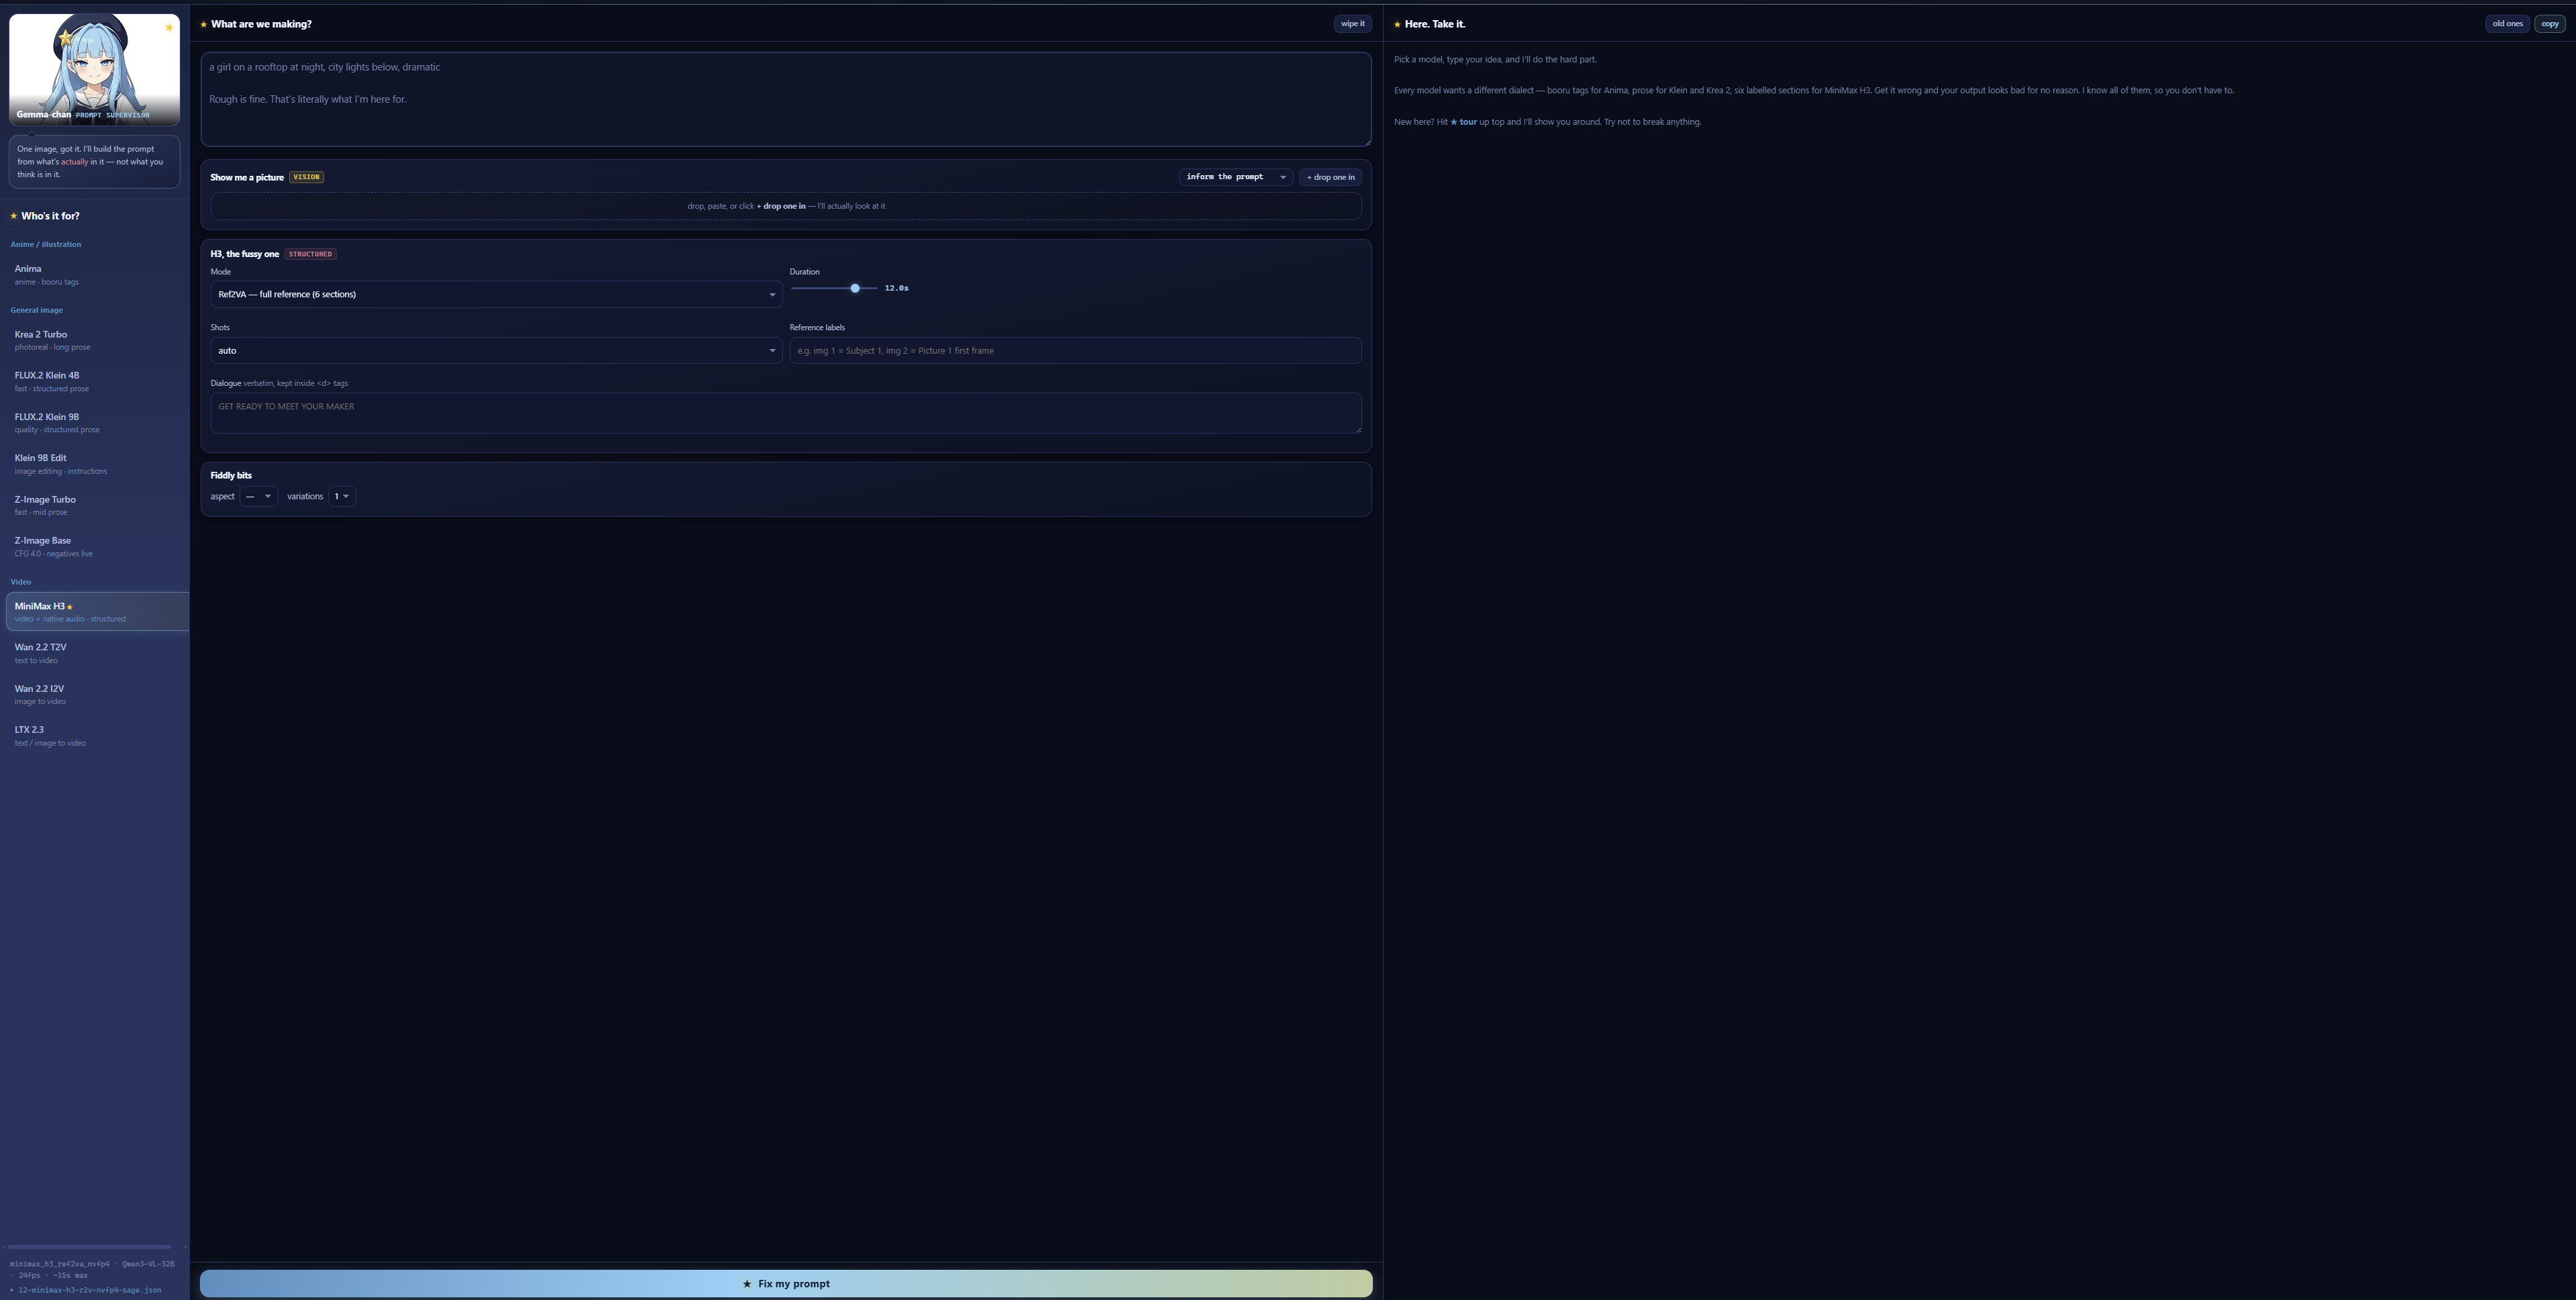Click the copy button in the output panel
This screenshot has width=2576, height=1300.
(x=2550, y=24)
